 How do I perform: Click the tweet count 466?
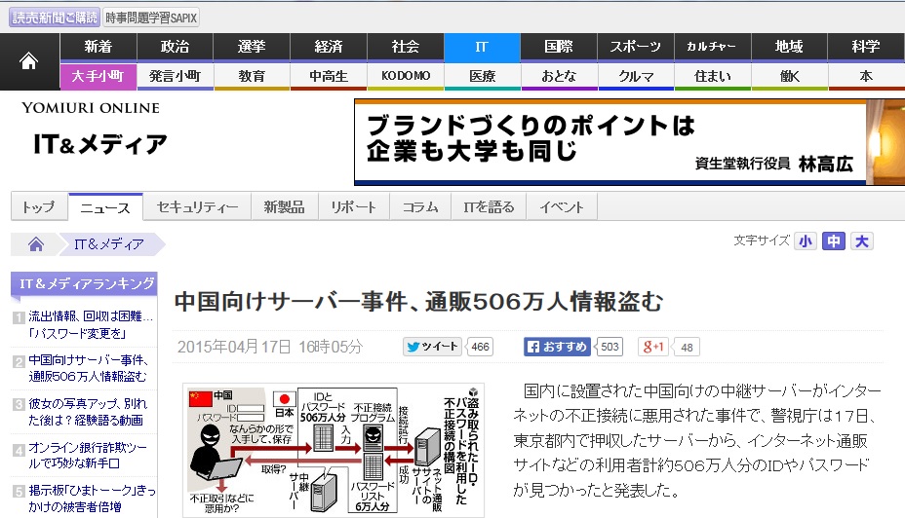click(x=480, y=347)
